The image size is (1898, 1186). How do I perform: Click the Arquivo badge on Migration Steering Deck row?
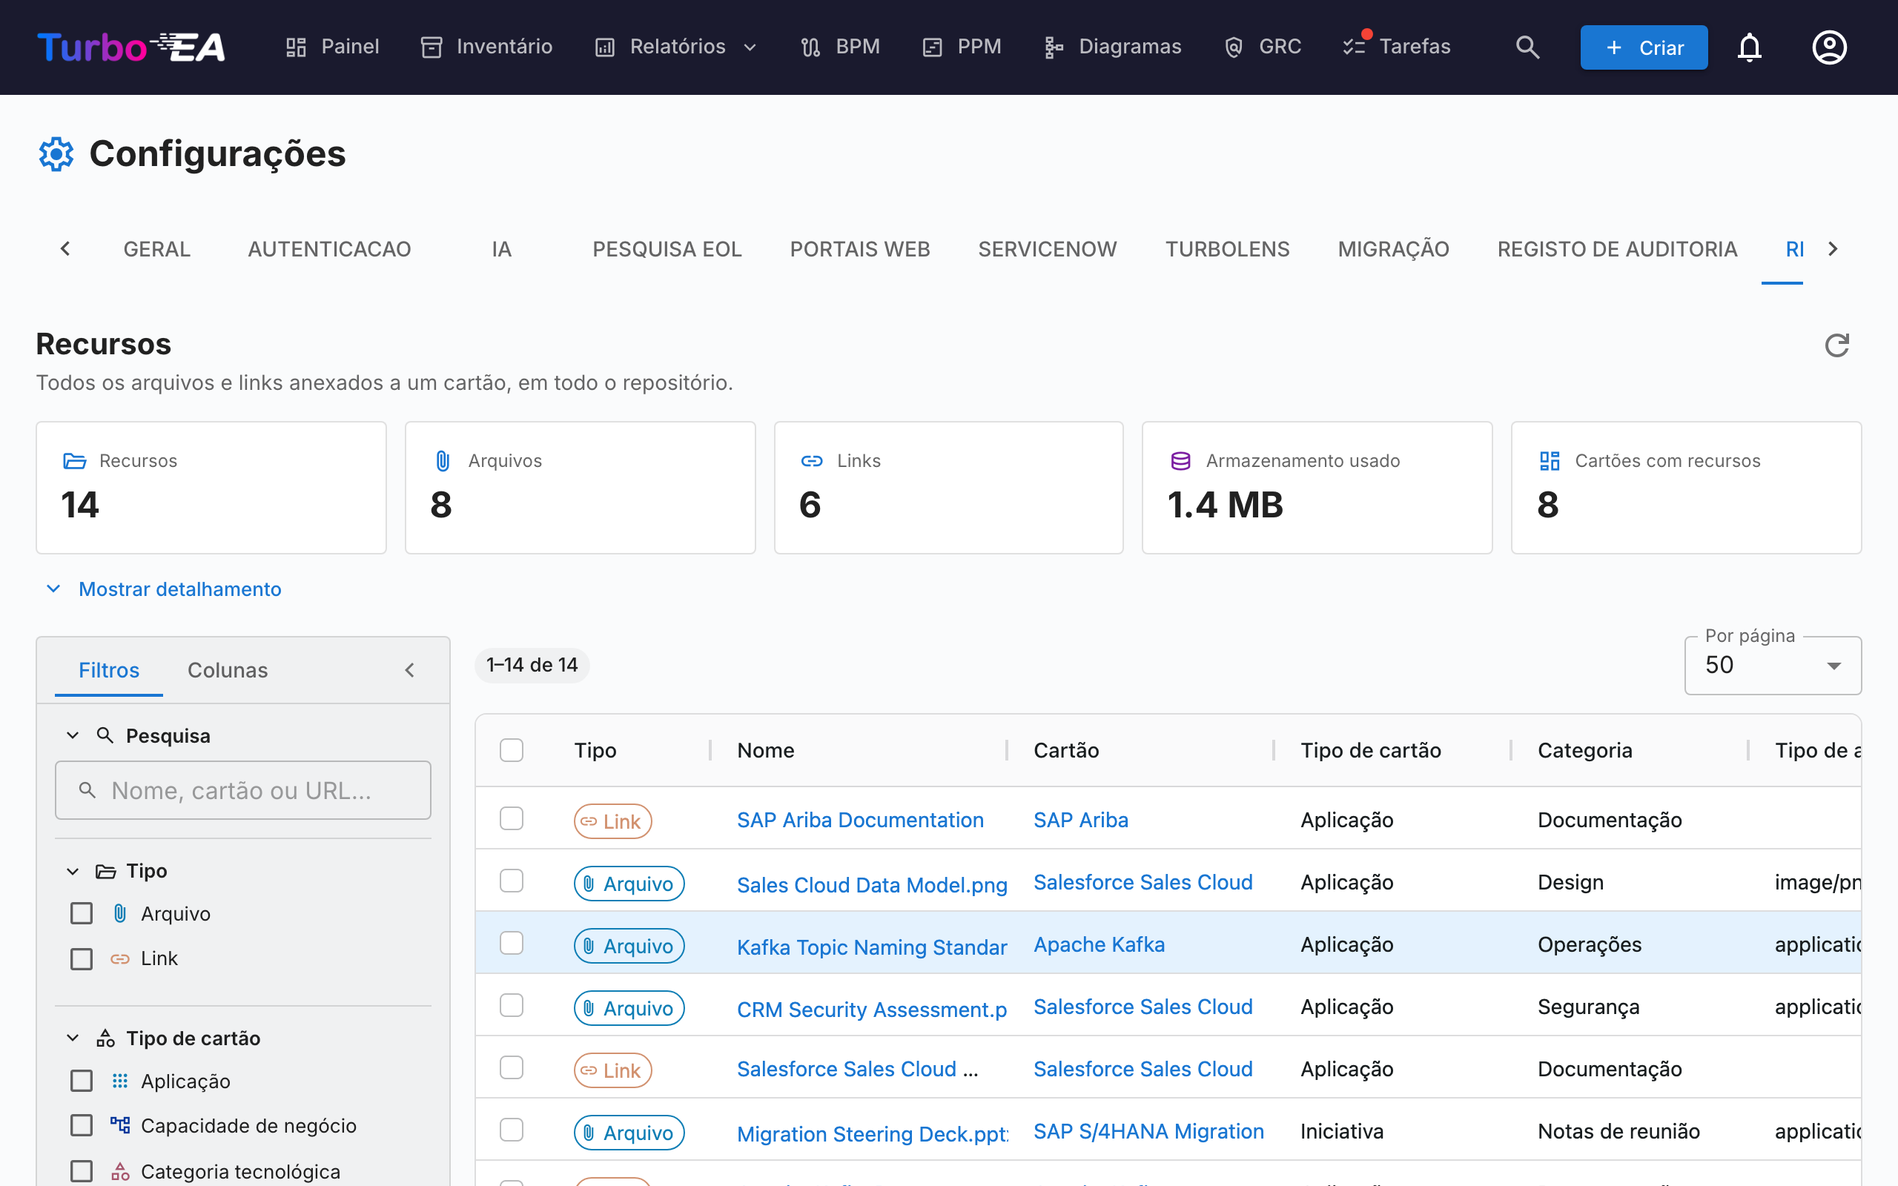click(629, 1133)
